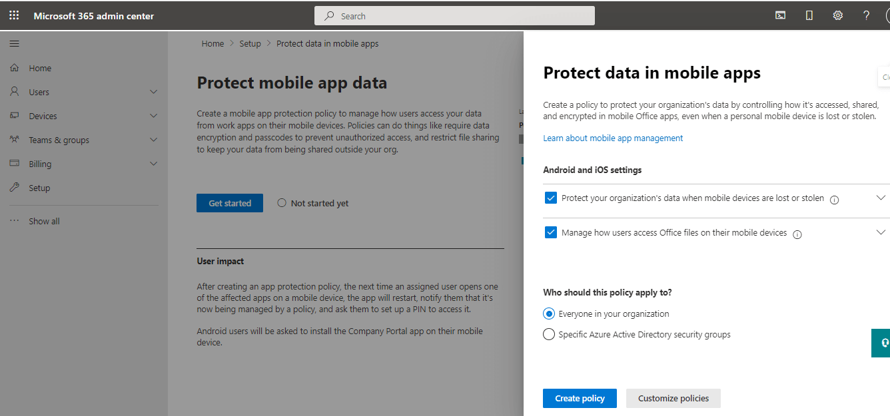Click the Teams & groups icon in sidebar

click(14, 140)
